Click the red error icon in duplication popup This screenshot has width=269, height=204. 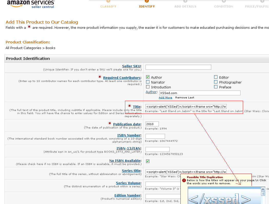pos(184,180)
